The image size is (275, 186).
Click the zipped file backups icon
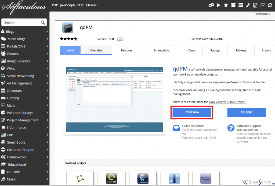click(255, 5)
